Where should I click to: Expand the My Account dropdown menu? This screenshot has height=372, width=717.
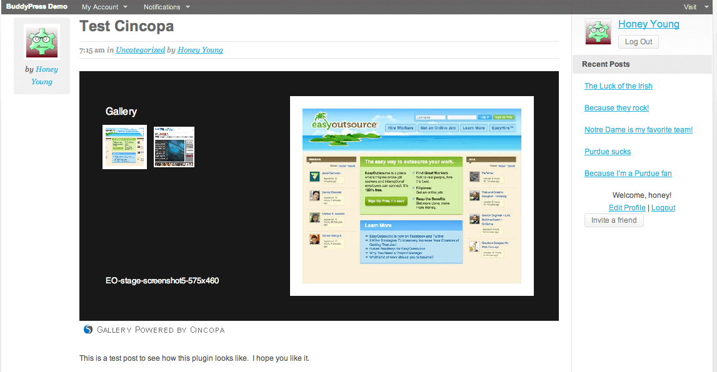(x=104, y=7)
